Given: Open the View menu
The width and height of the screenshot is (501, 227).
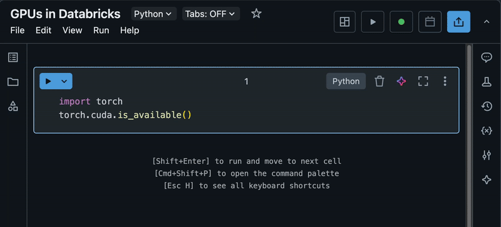Looking at the screenshot, I should click(72, 30).
